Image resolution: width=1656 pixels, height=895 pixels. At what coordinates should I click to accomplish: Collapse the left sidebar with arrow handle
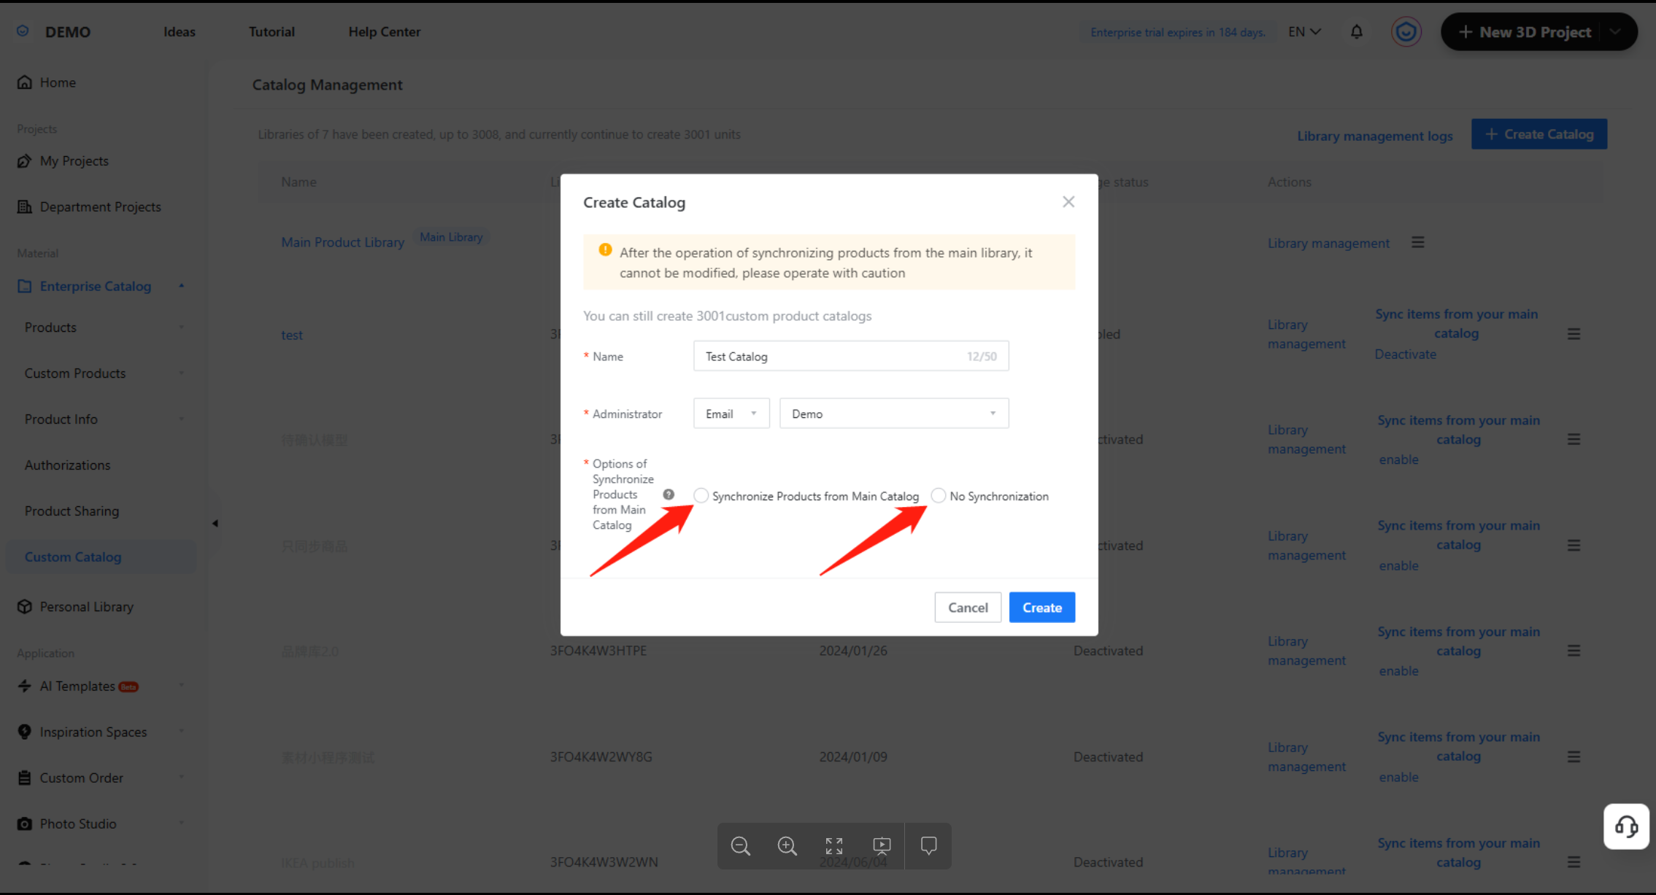click(x=215, y=523)
